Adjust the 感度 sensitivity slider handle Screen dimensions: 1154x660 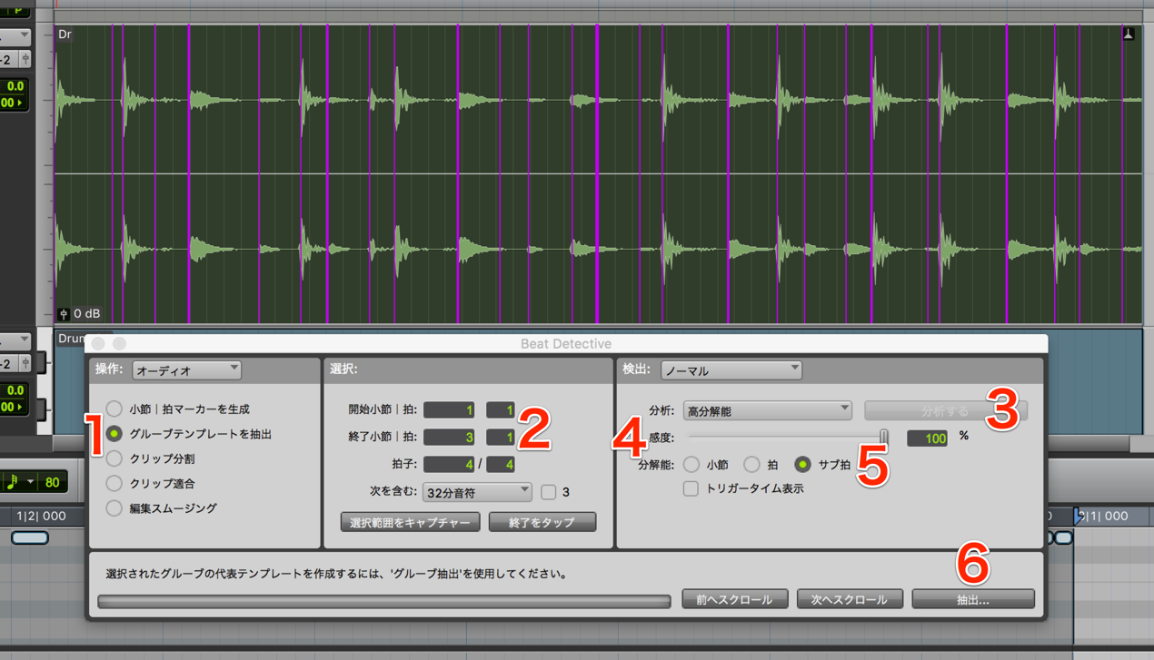883,438
